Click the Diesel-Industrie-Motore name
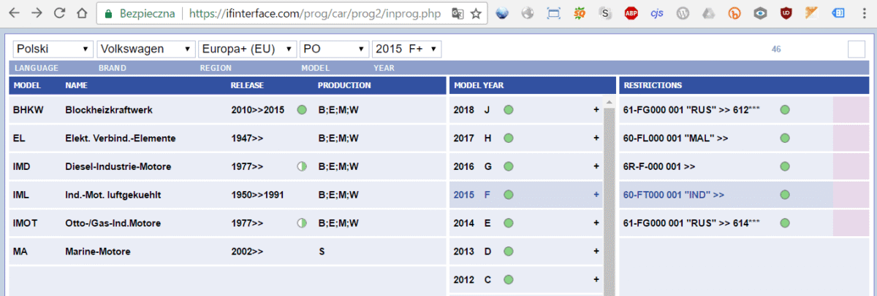The height and width of the screenshot is (296, 877). point(118,166)
